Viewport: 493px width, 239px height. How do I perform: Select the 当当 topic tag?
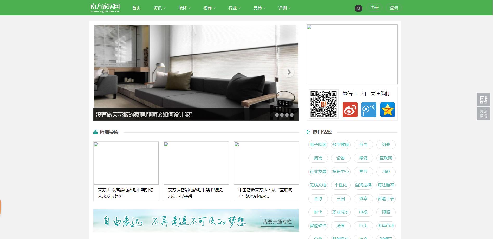click(x=363, y=145)
